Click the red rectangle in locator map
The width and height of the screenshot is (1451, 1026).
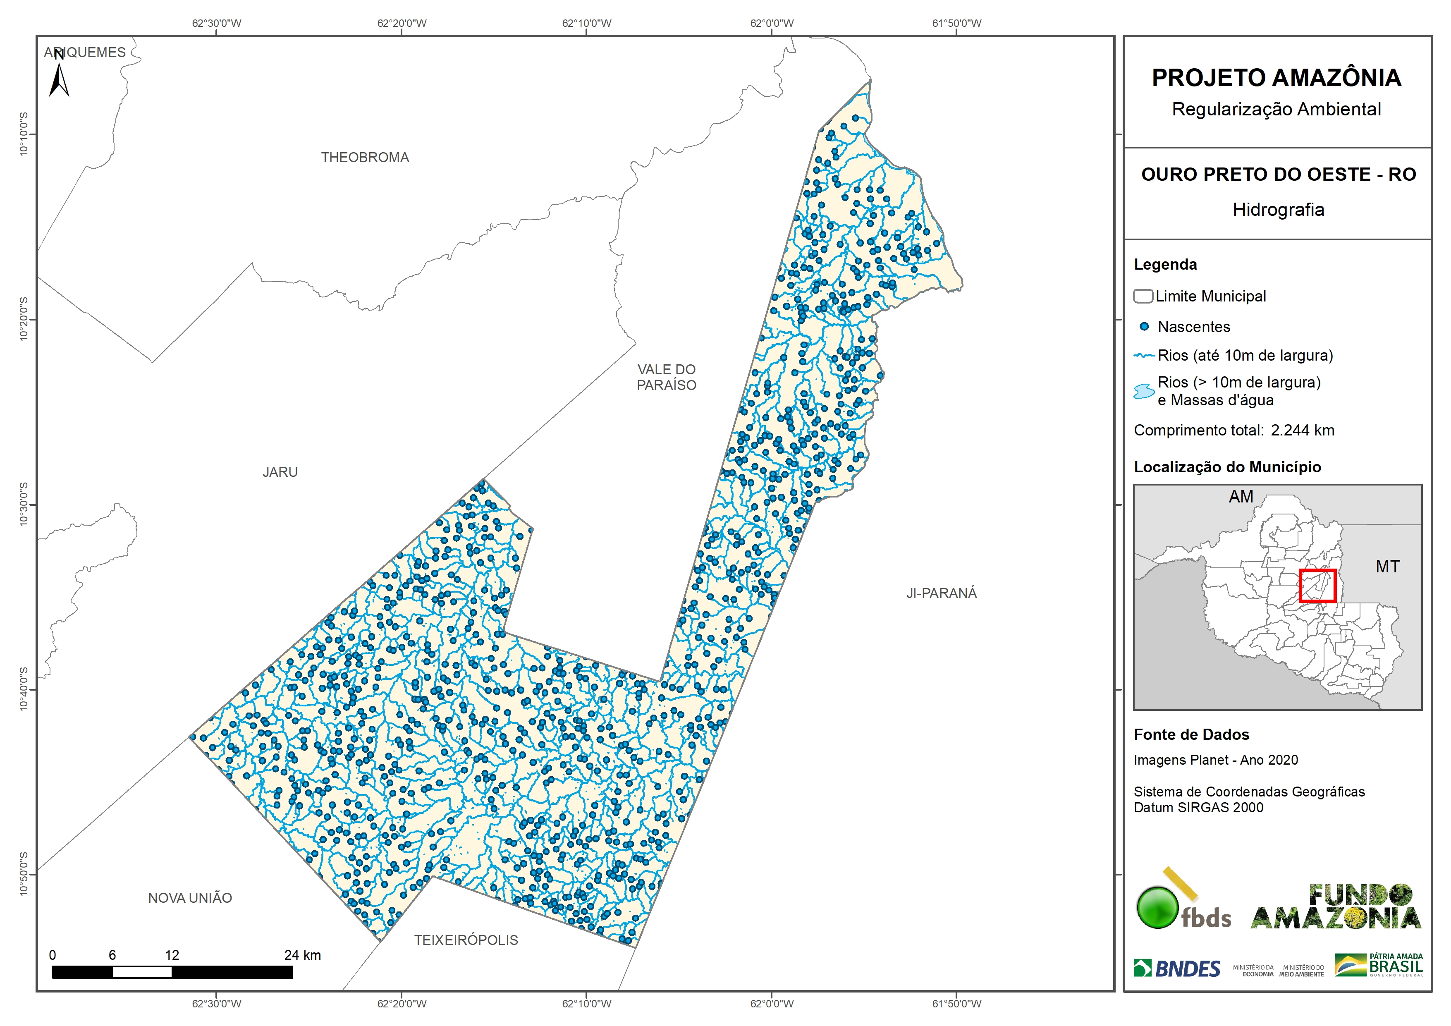click(x=1317, y=586)
